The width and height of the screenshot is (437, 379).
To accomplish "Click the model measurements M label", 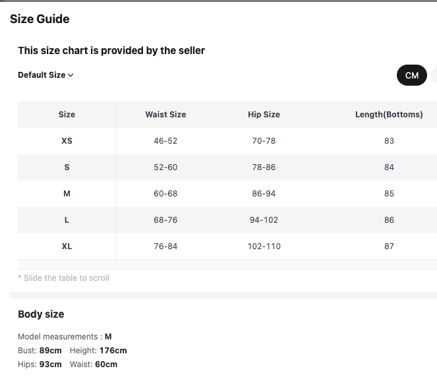I will point(108,337).
